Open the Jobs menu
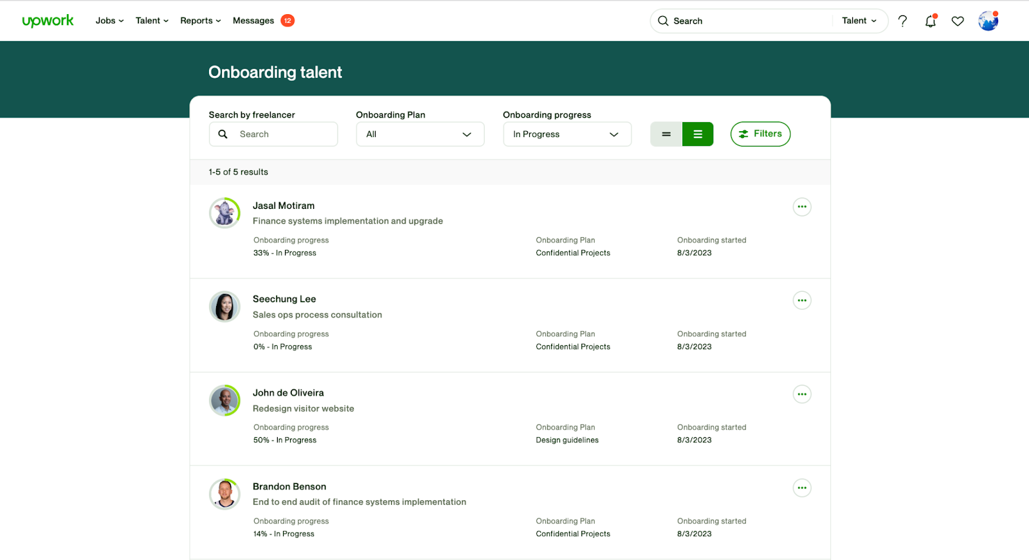The image size is (1029, 560). pos(109,21)
